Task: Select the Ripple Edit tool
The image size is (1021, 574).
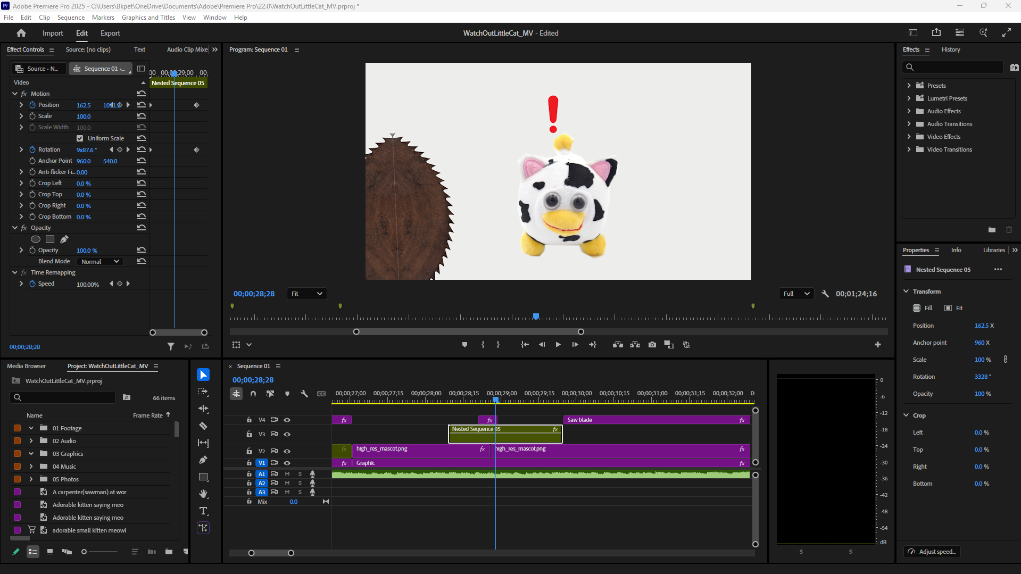Action: coord(203,409)
